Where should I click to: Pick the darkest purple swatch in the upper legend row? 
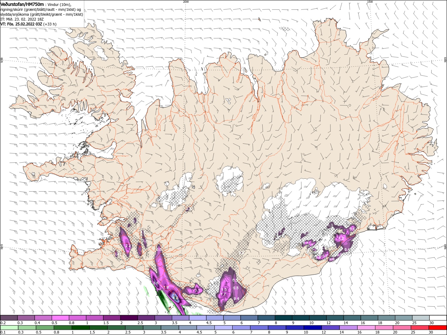[x=129, y=318]
